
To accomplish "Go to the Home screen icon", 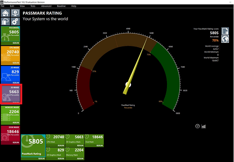I will click(x=5, y=13).
